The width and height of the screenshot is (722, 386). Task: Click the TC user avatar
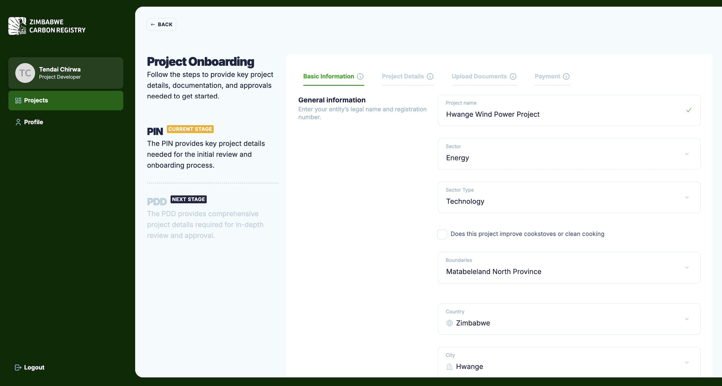point(25,73)
